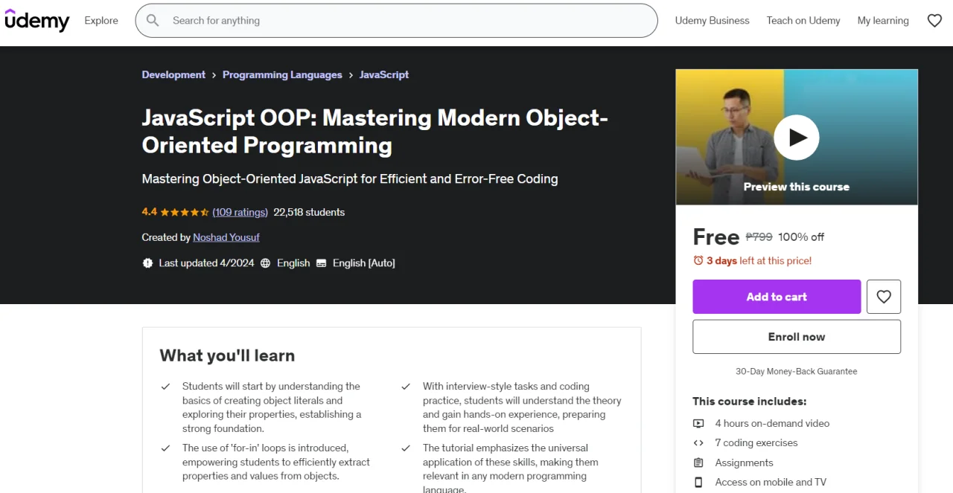Click the last updated badge icon

coord(147,263)
